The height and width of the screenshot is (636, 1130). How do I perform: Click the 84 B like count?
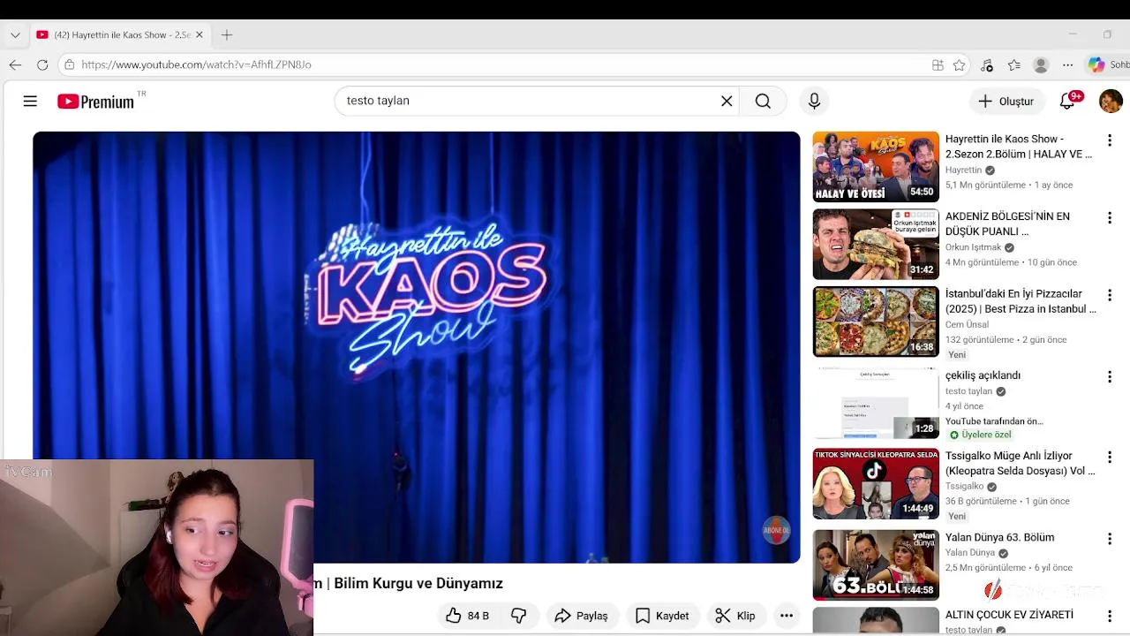(x=478, y=616)
